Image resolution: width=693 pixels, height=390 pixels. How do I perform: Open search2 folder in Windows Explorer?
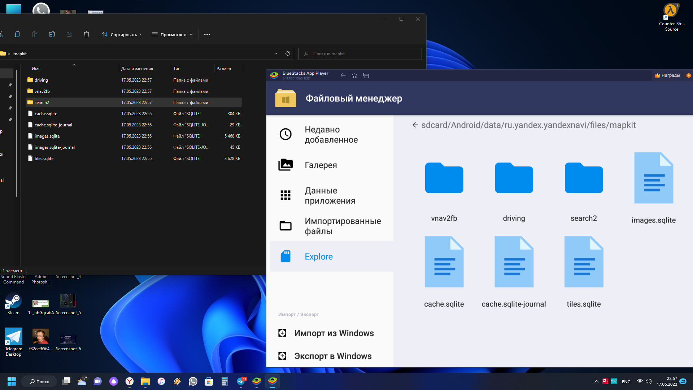click(42, 102)
